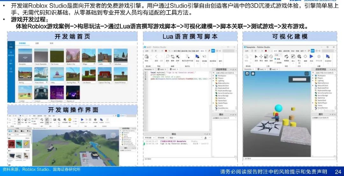Open the 模型 Model ribbon tab in Baseplate window
This screenshot has height=176, width=344.
[280, 51]
